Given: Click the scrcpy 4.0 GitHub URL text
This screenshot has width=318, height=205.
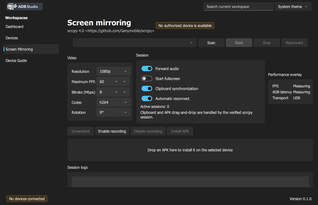Looking at the screenshot, I should 111,31.
